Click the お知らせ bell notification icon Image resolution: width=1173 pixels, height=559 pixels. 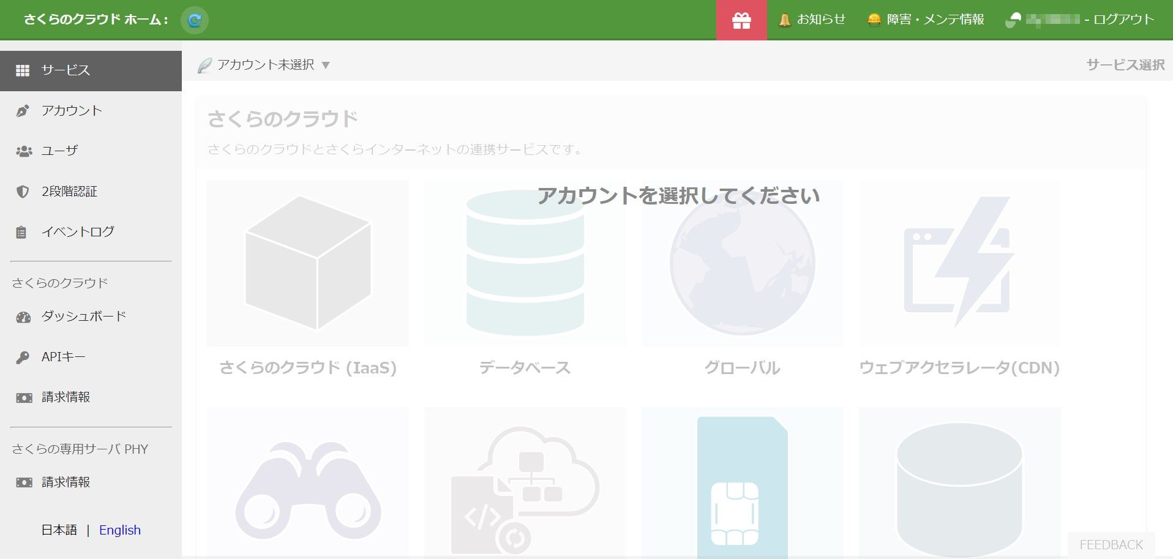click(x=785, y=20)
